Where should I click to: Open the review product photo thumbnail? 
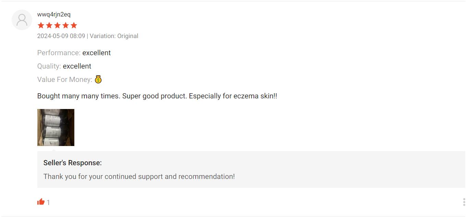(x=56, y=128)
